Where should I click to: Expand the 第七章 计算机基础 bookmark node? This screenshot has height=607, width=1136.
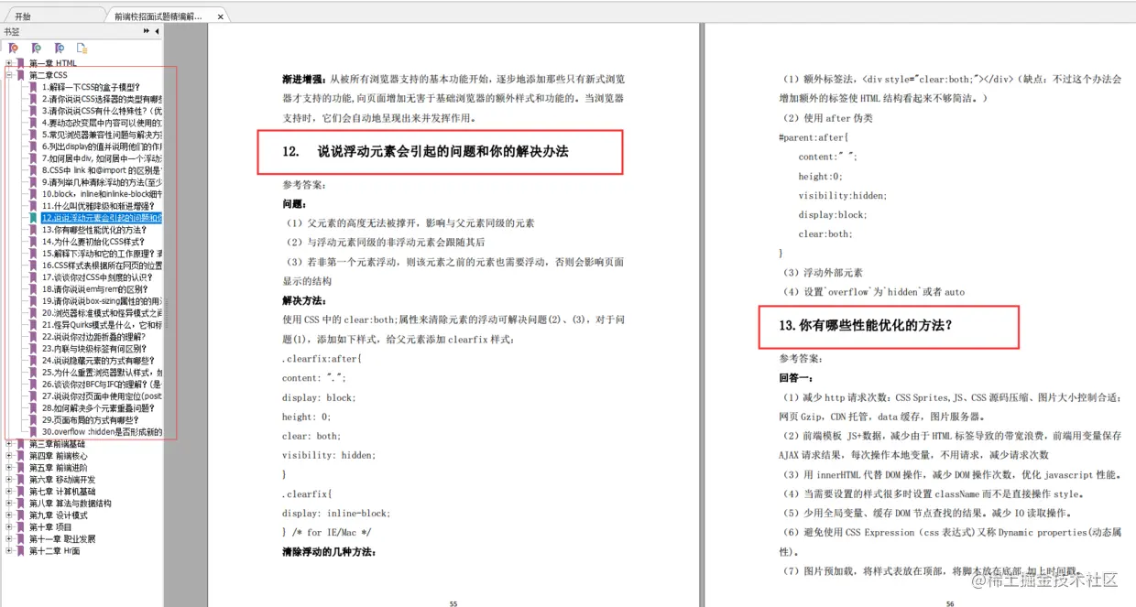pyautogui.click(x=9, y=491)
